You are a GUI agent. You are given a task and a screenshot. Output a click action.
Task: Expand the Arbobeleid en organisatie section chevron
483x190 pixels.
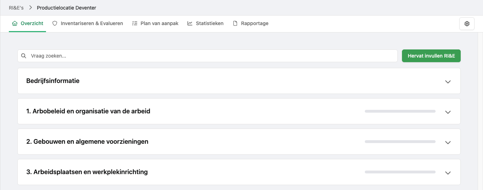[x=448, y=112]
